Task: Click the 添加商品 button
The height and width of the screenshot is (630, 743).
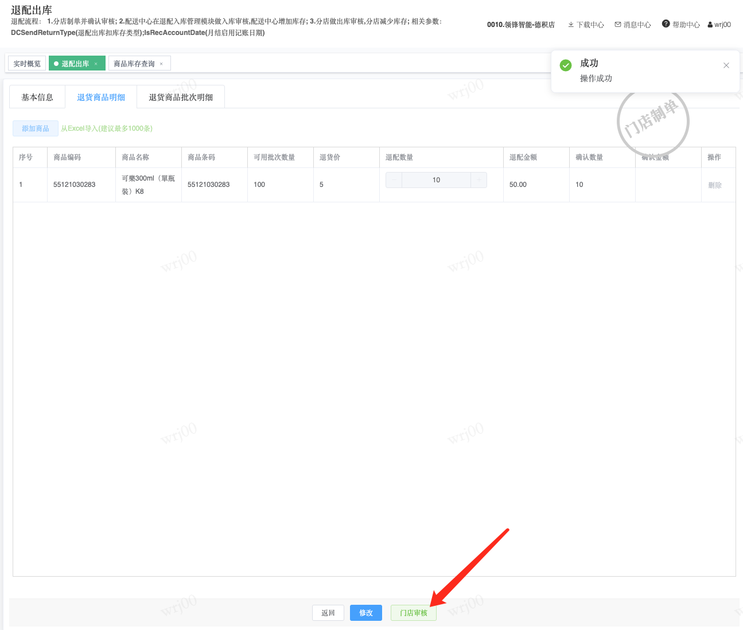Action: pyautogui.click(x=36, y=128)
